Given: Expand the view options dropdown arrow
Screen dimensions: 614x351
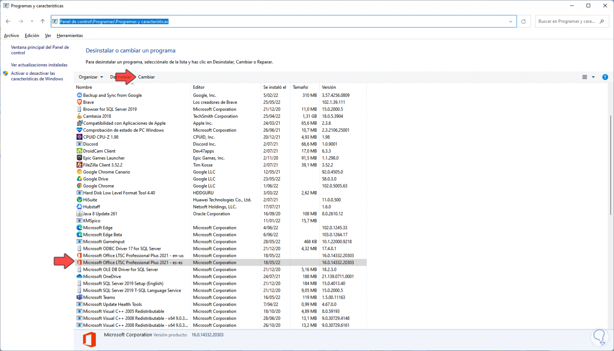Looking at the screenshot, I should point(593,77).
